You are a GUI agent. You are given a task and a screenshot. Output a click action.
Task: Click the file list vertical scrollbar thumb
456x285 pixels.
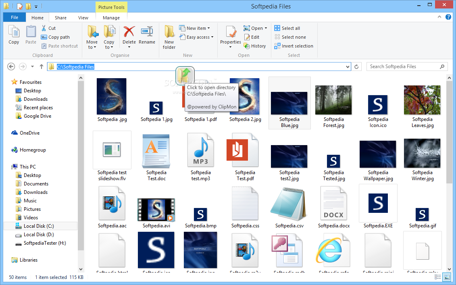point(449,132)
